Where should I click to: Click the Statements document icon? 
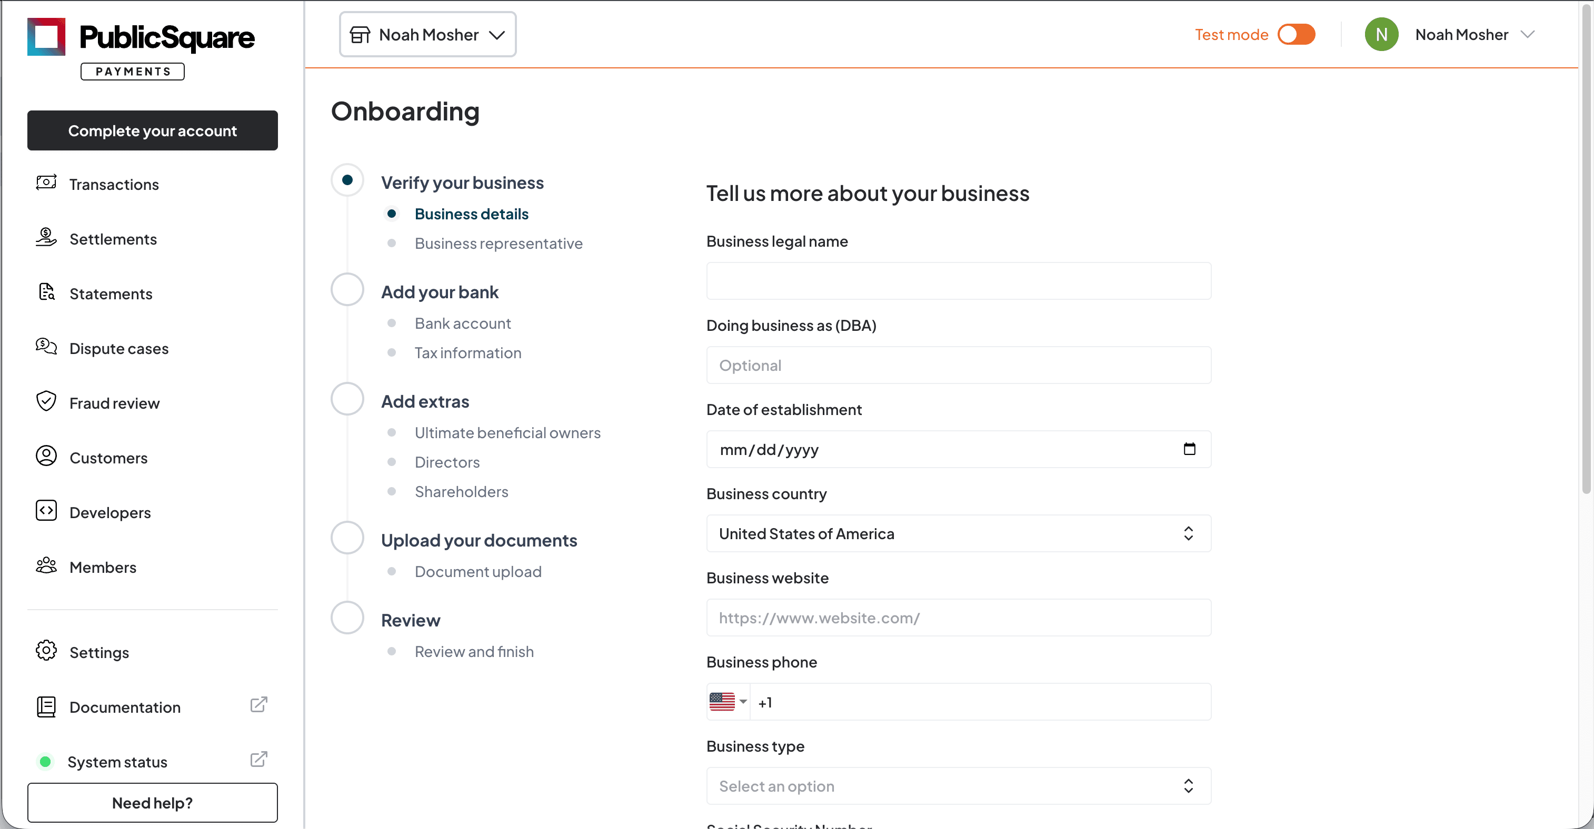click(46, 292)
